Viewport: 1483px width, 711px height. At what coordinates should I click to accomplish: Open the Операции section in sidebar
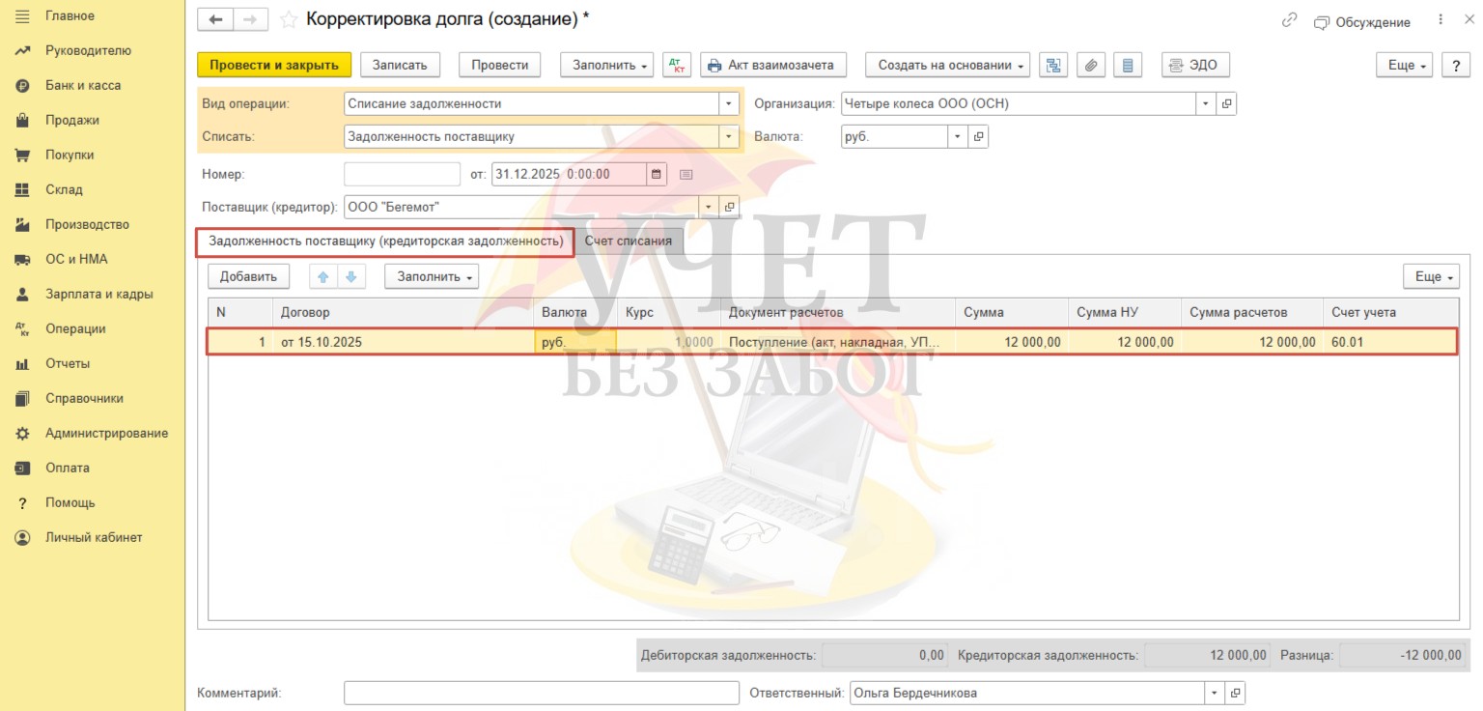click(x=74, y=328)
